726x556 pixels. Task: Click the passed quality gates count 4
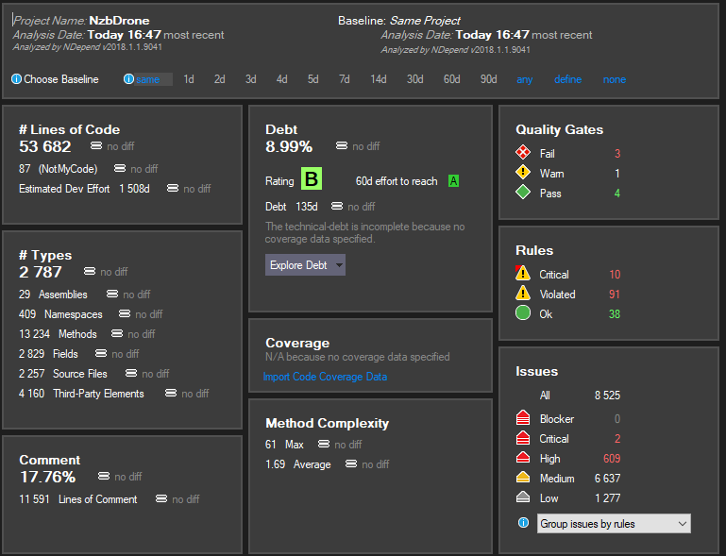tap(617, 194)
